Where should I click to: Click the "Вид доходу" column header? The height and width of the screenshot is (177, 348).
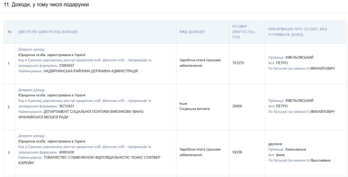click(192, 32)
